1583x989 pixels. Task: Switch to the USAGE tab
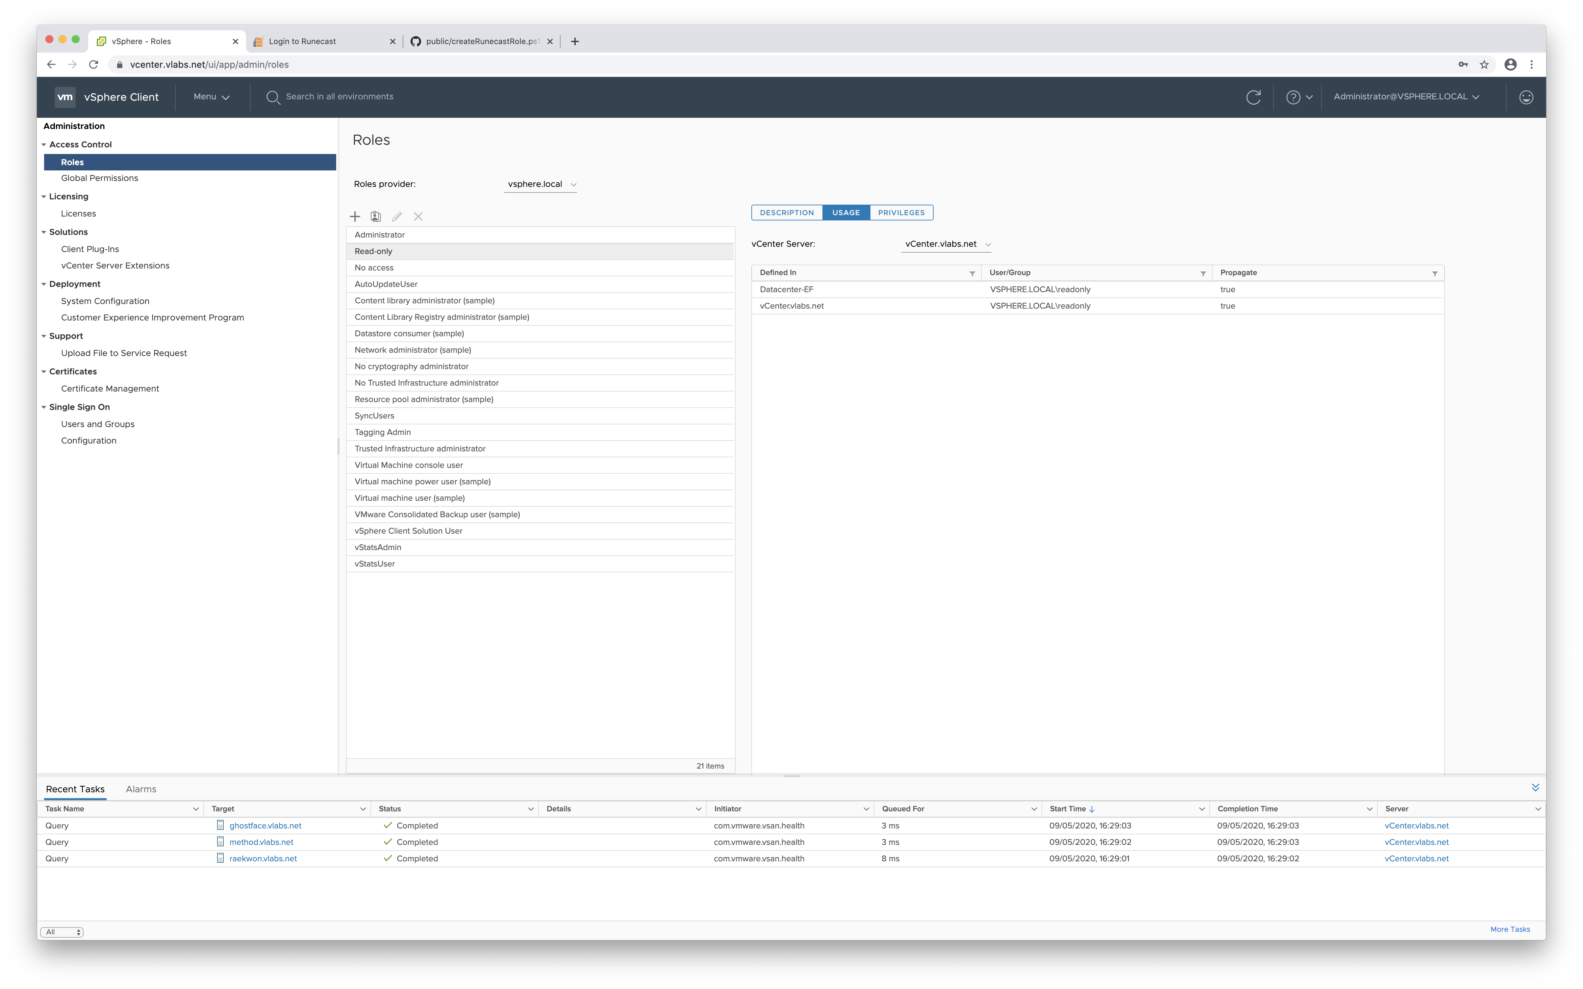tap(845, 213)
